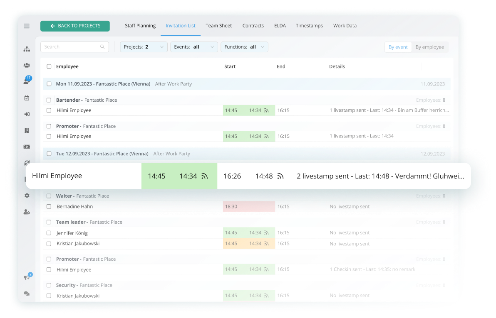Open the Timestamps tab
The width and height of the screenshot is (496, 318).
[x=309, y=26]
